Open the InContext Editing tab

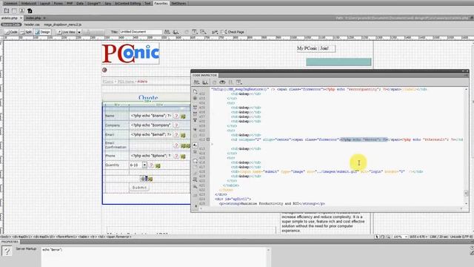pos(127,3)
